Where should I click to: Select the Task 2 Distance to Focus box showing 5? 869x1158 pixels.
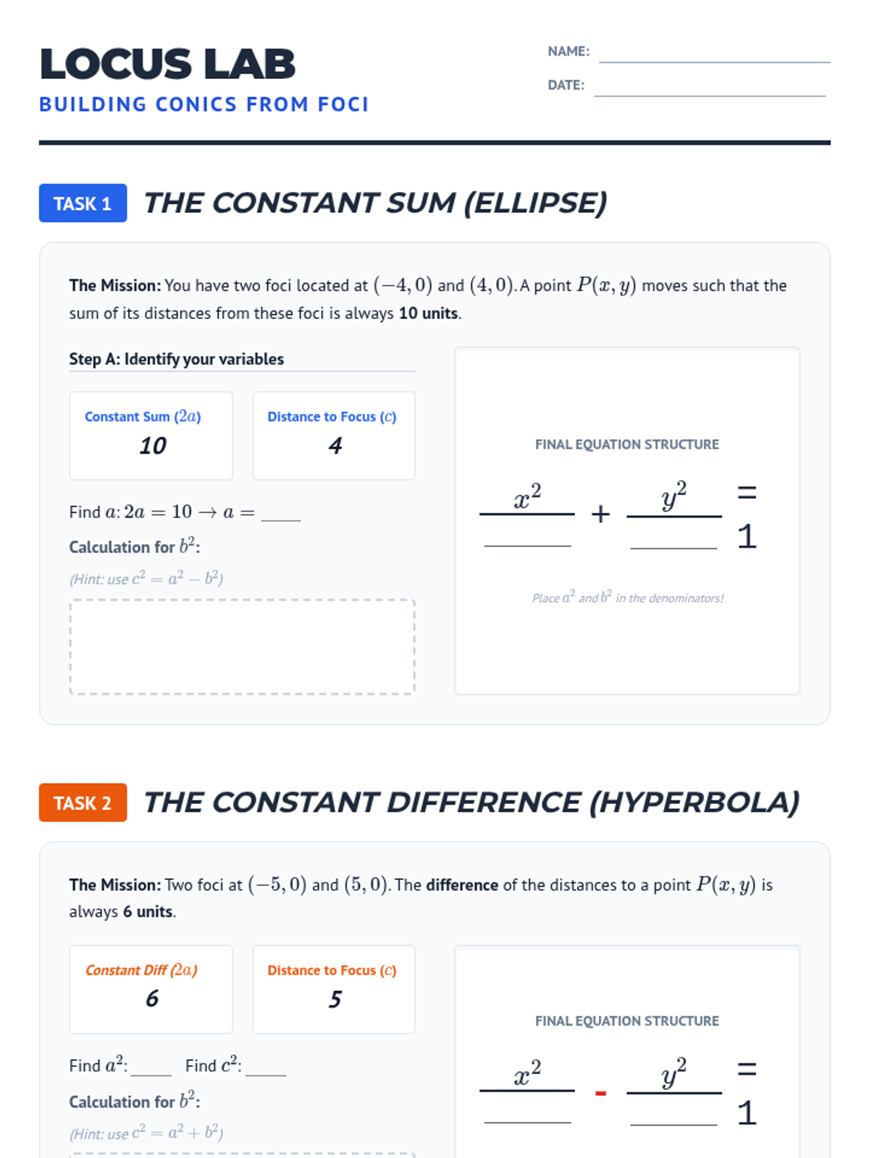(333, 989)
